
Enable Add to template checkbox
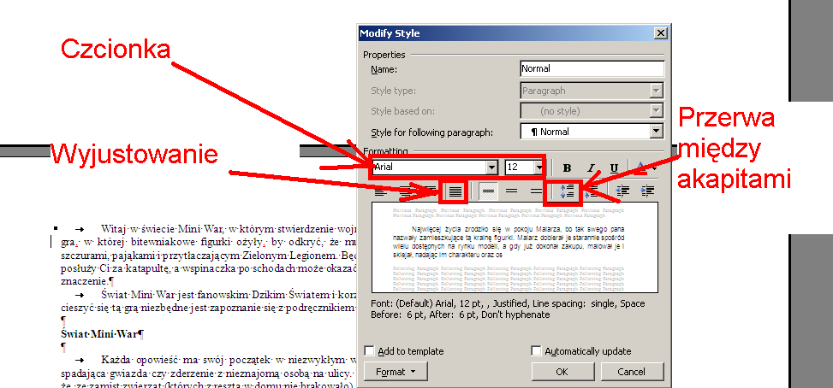pyautogui.click(x=369, y=351)
